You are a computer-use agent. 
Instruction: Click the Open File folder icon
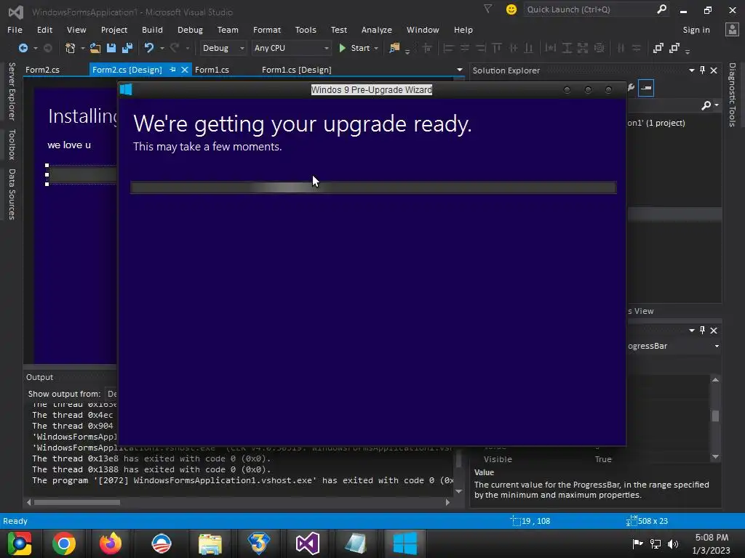pos(95,48)
